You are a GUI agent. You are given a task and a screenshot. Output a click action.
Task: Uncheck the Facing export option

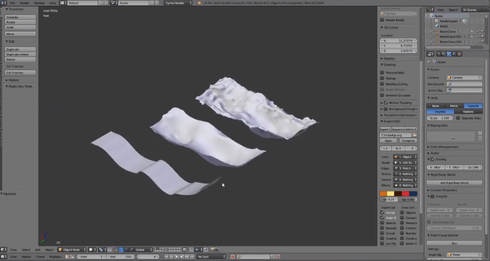pos(382,213)
